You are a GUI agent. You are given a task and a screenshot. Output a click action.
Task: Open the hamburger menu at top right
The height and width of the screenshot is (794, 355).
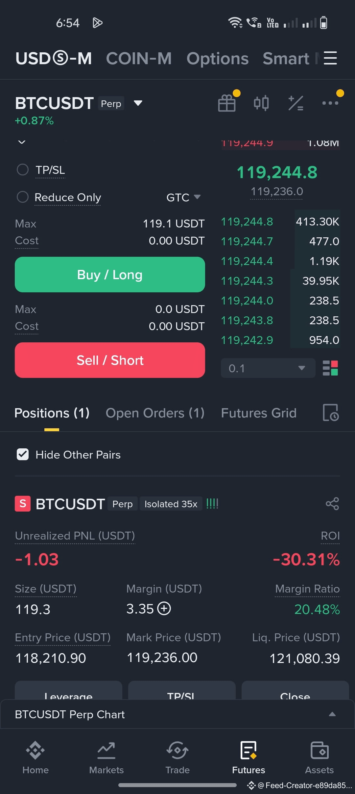pyautogui.click(x=330, y=58)
